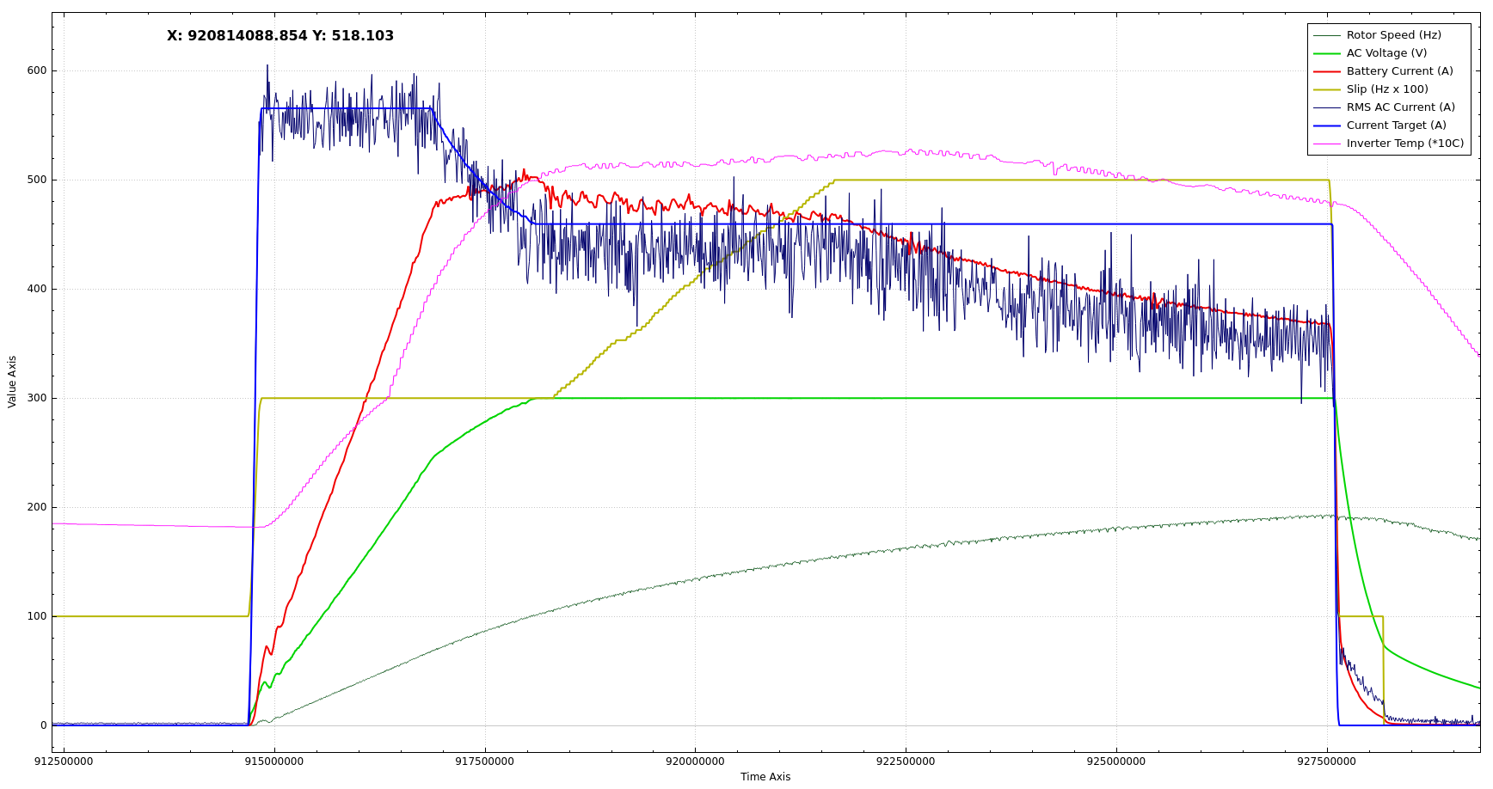Select Current Target (A) legend text

(x=1396, y=125)
